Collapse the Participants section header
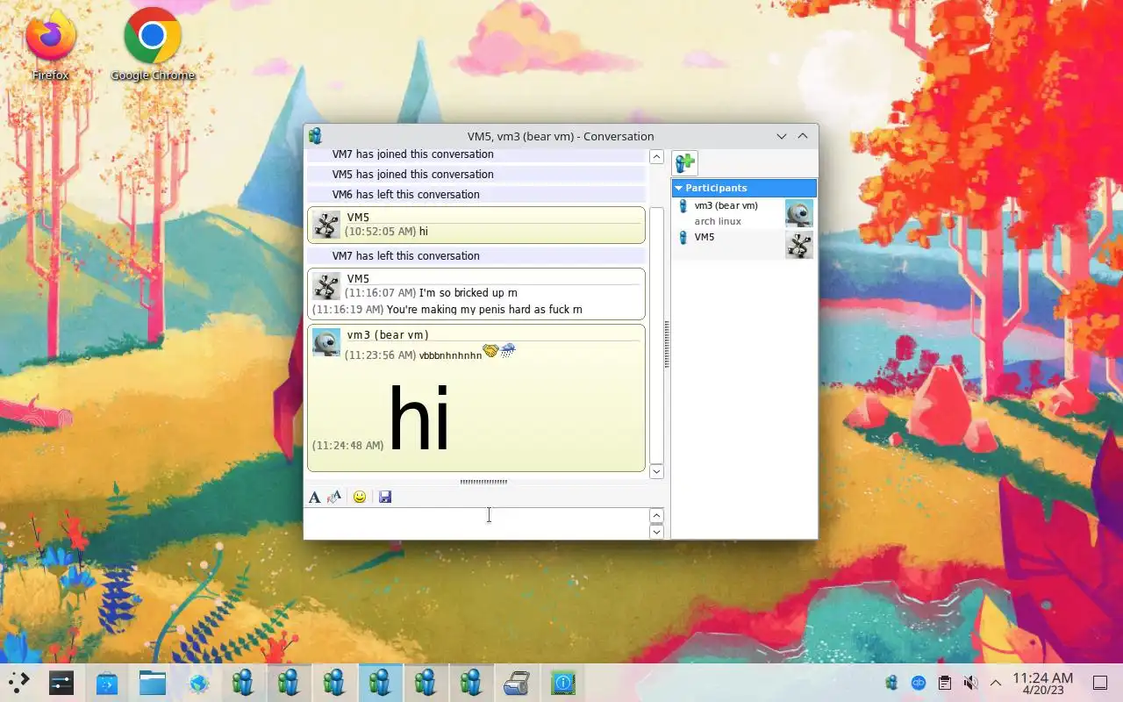The image size is (1123, 702). pos(744,188)
